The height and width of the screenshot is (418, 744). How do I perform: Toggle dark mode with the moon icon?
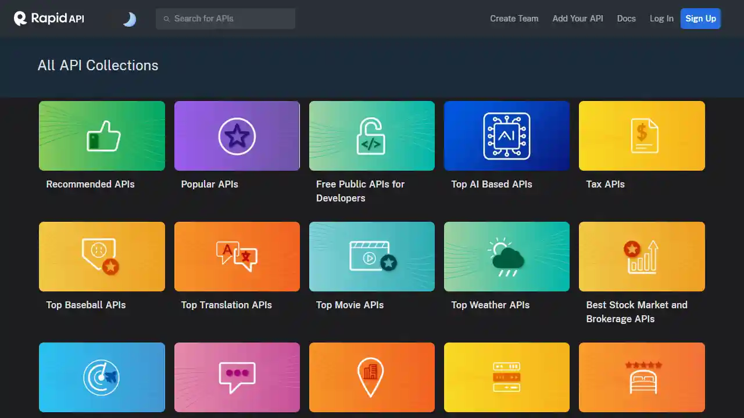pyautogui.click(x=129, y=19)
